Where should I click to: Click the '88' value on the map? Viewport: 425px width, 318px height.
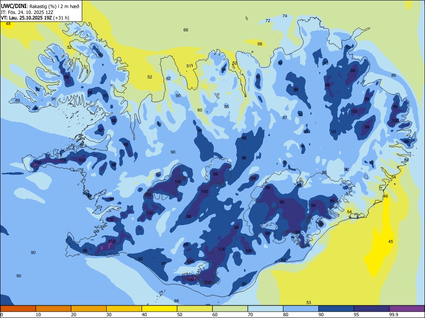coord(176,301)
